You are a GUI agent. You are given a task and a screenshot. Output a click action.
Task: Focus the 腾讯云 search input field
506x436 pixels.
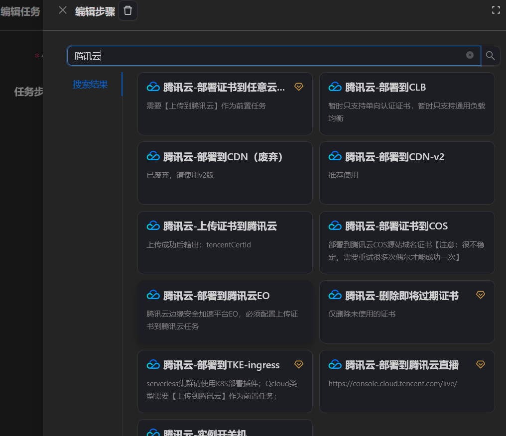273,56
